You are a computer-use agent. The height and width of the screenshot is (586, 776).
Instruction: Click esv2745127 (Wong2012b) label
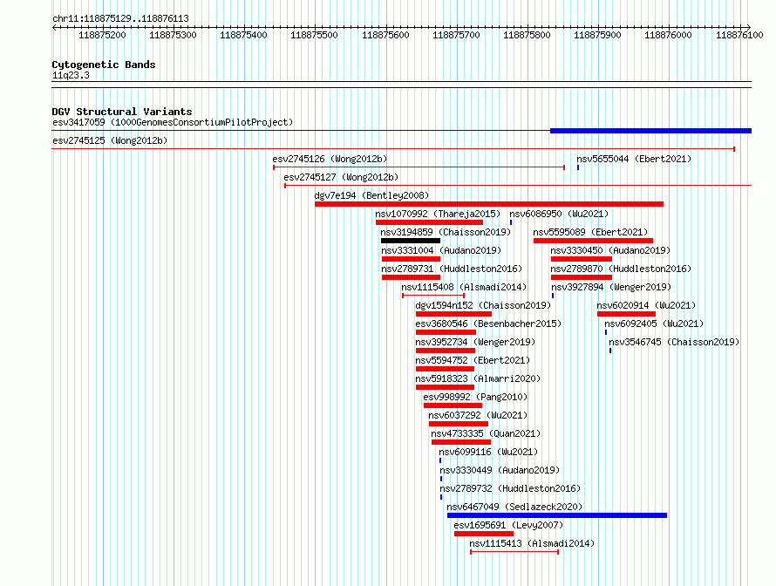point(341,177)
